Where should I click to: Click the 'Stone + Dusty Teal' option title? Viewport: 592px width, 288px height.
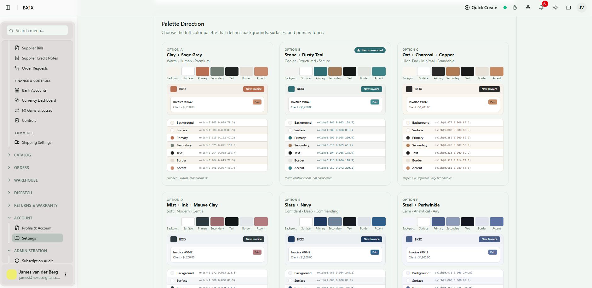pos(304,55)
